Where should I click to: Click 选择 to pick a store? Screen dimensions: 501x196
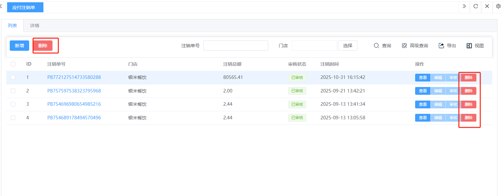[347, 46]
